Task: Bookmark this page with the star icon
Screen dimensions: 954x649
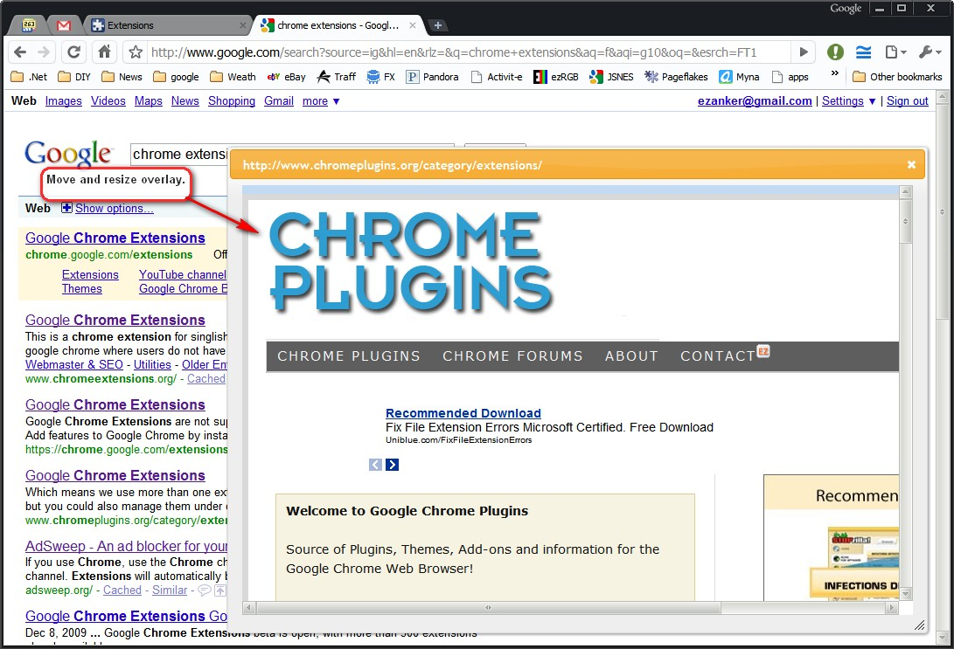Action: (136, 52)
